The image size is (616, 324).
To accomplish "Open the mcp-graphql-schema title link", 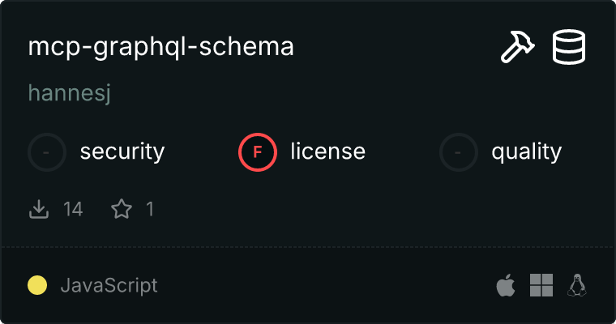I will (x=161, y=47).
